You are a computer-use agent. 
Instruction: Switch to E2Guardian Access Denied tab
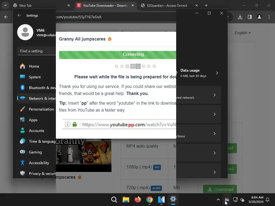(167, 5)
